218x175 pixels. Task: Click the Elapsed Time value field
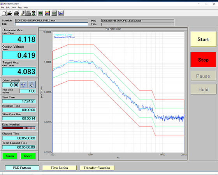coord(19,138)
